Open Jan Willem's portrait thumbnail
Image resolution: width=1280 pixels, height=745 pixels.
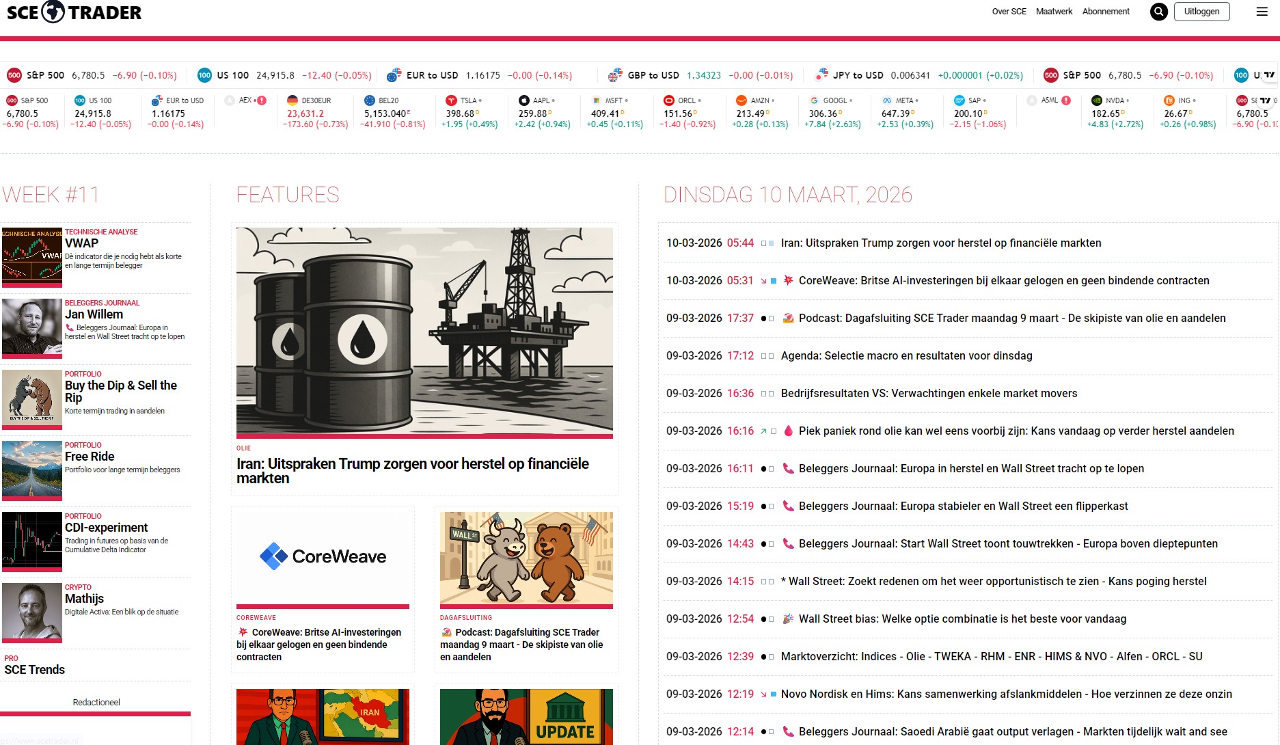(32, 329)
